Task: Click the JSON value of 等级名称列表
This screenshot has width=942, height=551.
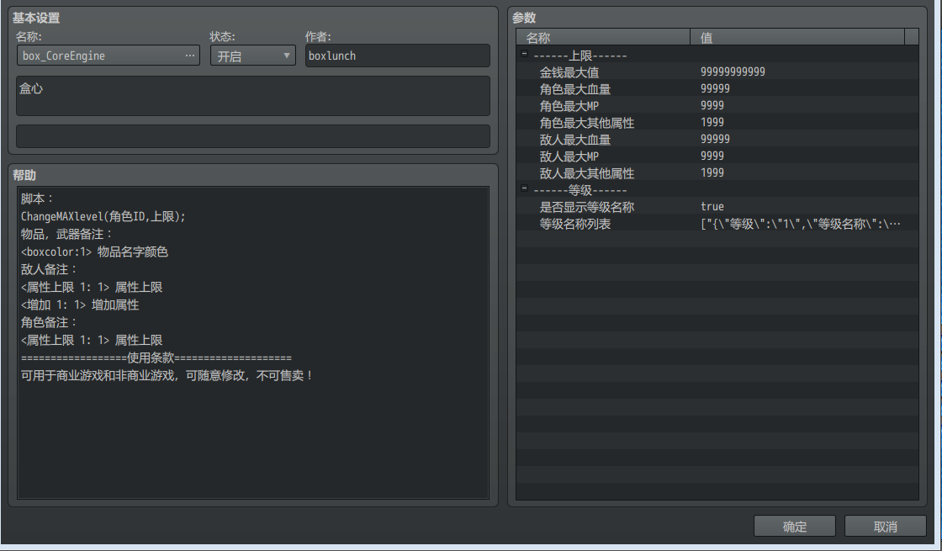Action: [x=800, y=224]
